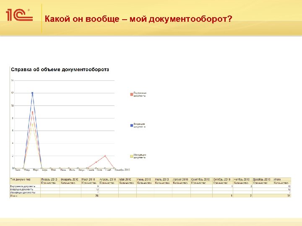Click the 'Февраль 2010' table column header

pos(69,179)
